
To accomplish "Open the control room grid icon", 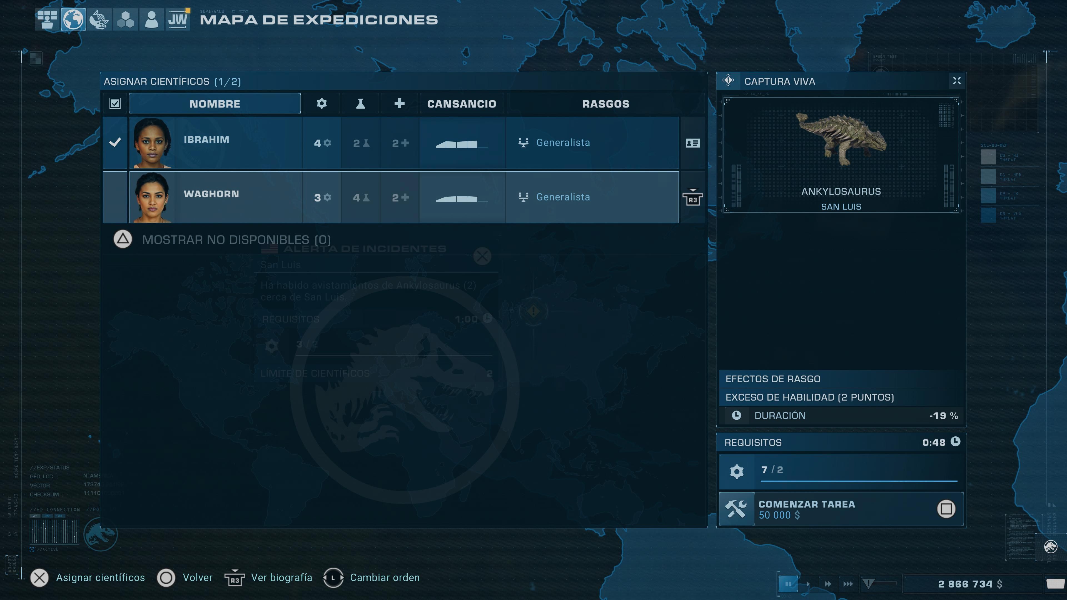I will pos(47,19).
